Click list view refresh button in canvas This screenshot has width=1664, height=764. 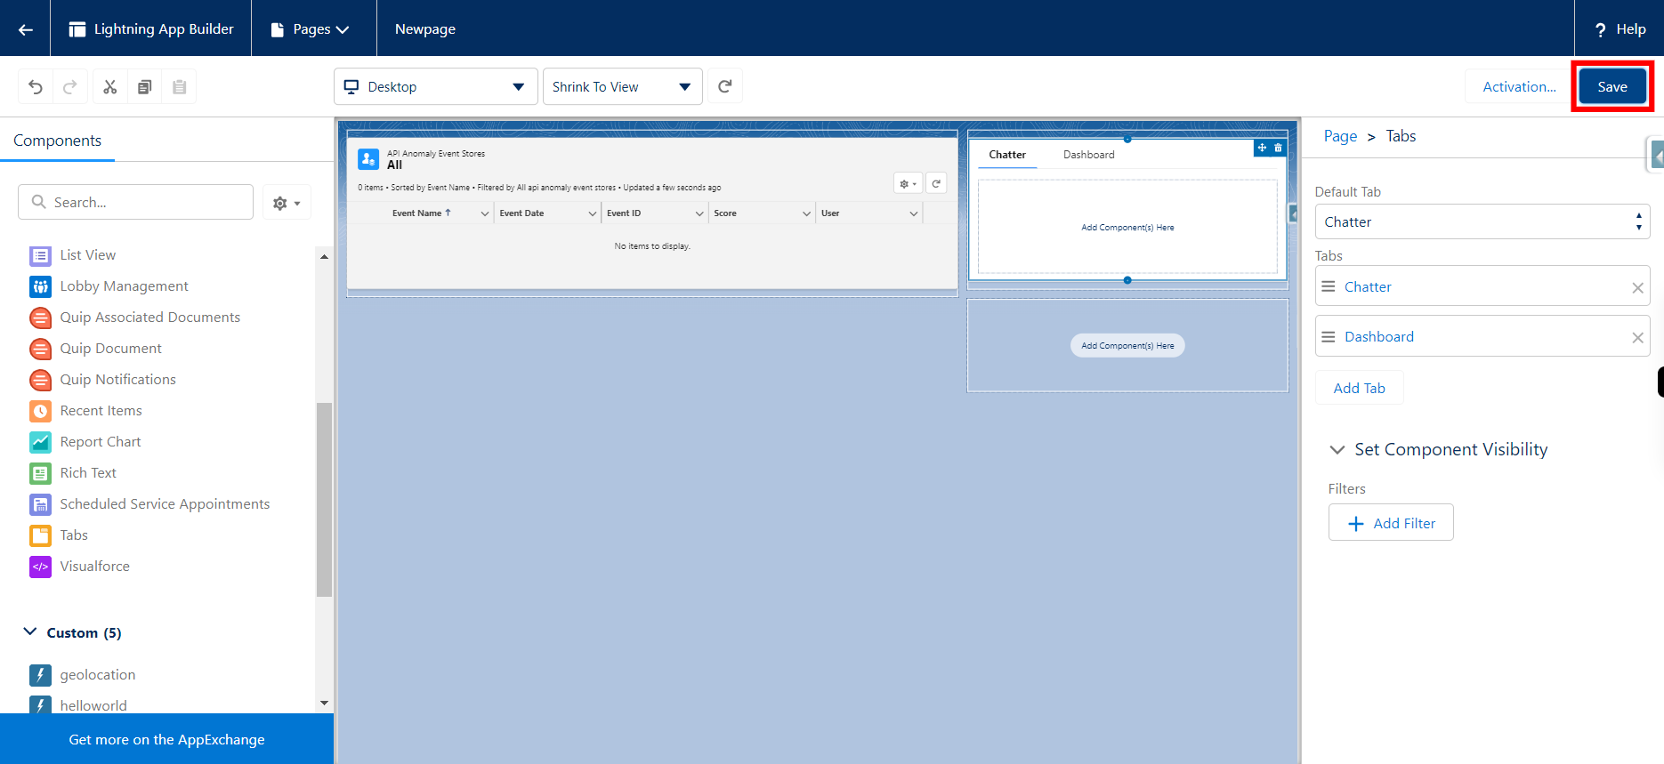(x=936, y=183)
